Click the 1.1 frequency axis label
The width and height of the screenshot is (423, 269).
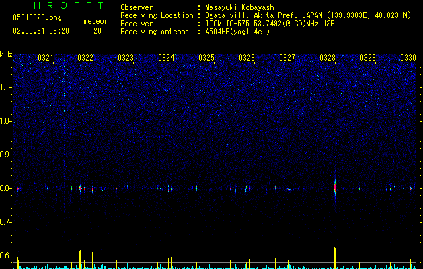tap(6, 87)
